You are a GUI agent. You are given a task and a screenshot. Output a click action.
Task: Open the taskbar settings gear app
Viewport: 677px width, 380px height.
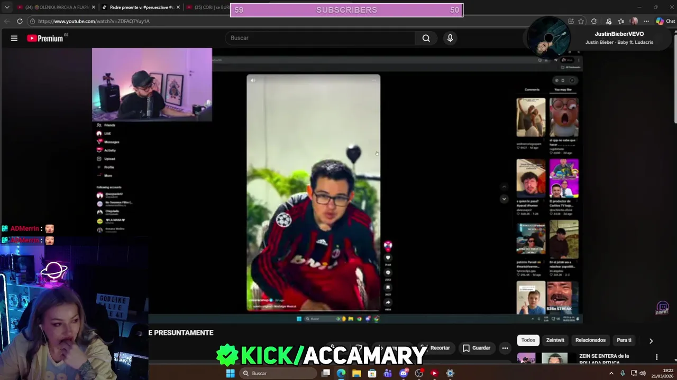(x=450, y=373)
